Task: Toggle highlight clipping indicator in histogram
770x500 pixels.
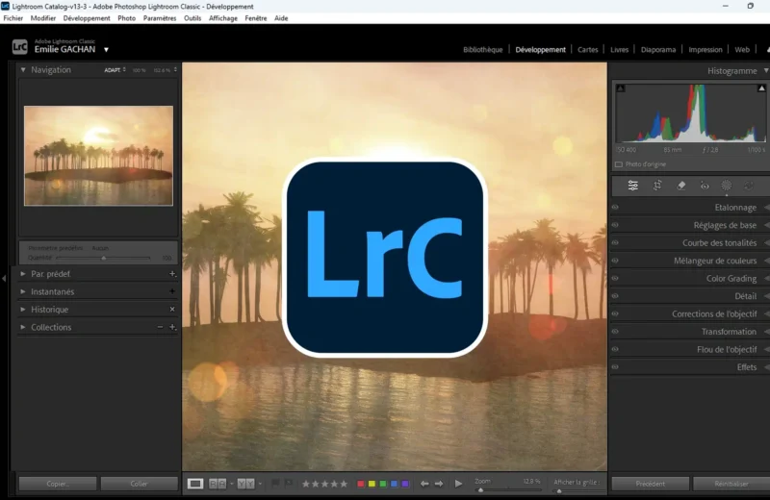Action: coord(761,88)
